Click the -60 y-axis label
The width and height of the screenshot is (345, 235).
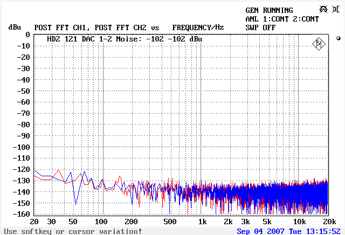tap(23, 102)
